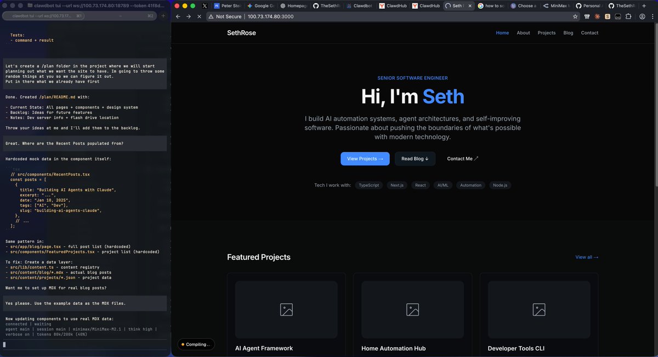Click the folder icon in terminal title bar
The height and width of the screenshot is (357, 658).
[29, 5]
